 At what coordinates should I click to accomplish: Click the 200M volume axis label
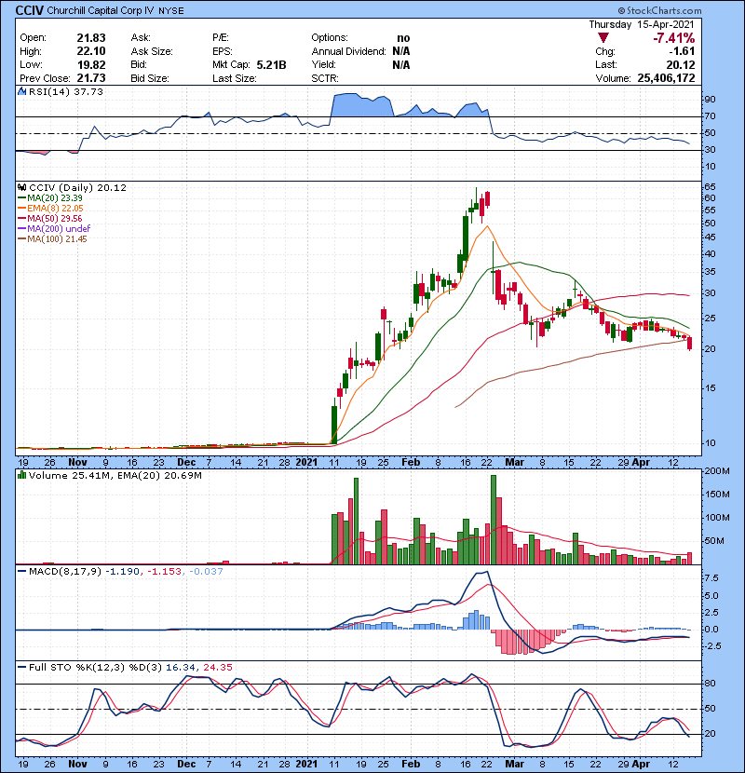717,471
